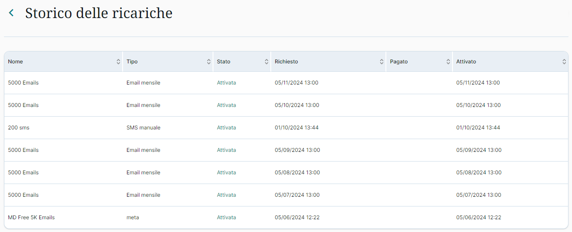The height and width of the screenshot is (232, 572).
Task: Sort by Pagato using its arrow icon
Action: click(x=449, y=62)
